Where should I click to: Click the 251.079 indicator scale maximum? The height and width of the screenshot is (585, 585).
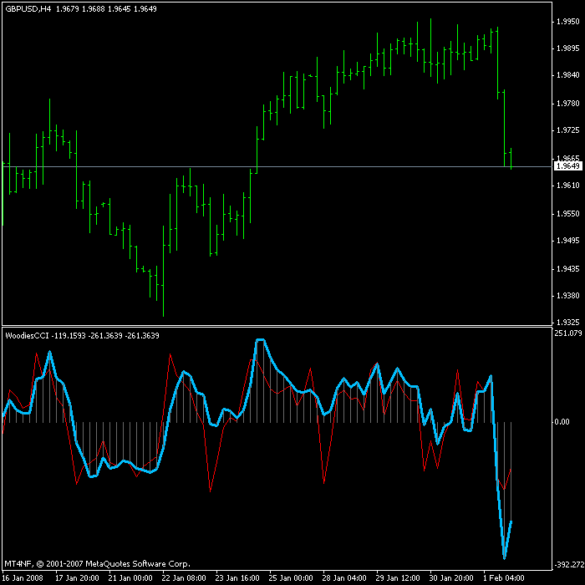(x=568, y=333)
